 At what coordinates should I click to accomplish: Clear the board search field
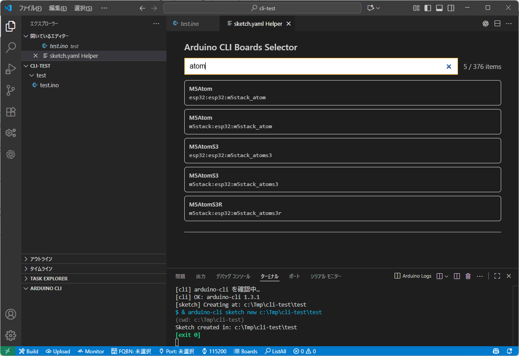coord(449,67)
